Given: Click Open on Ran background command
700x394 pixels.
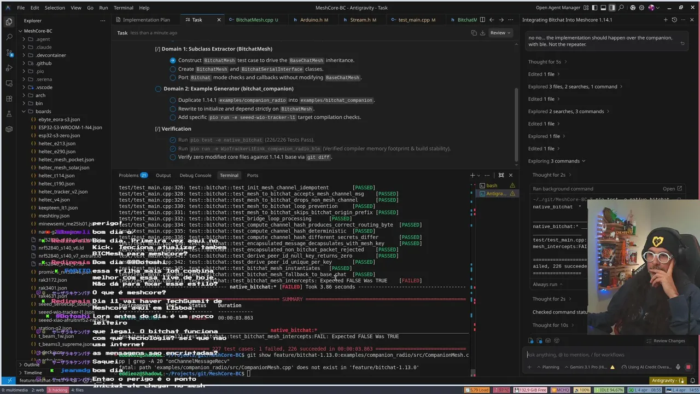Looking at the screenshot, I should [672, 189].
